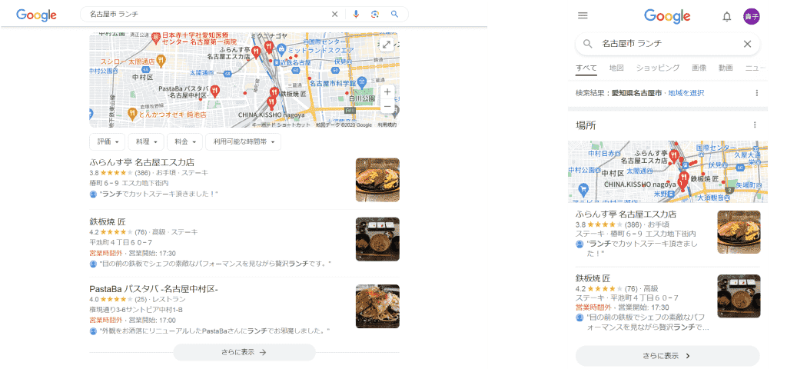Click mobile search magnifier icon

pyautogui.click(x=587, y=44)
